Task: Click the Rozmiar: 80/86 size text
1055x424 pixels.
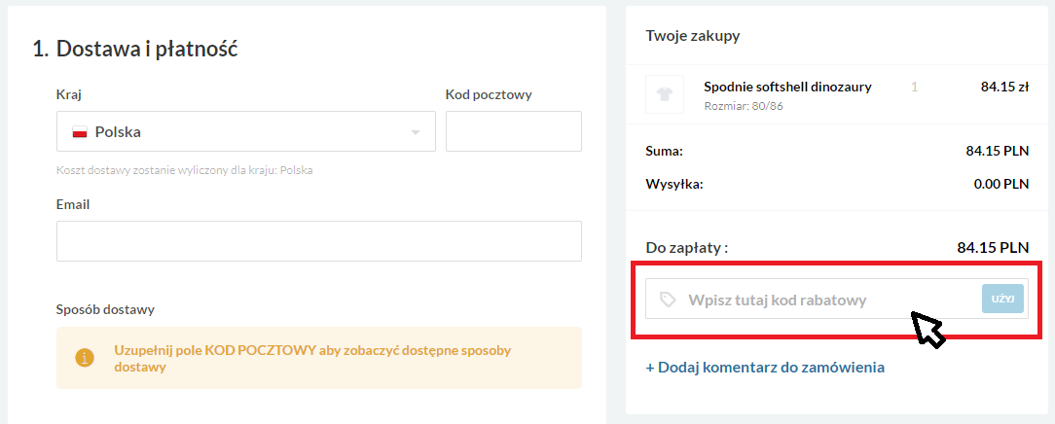Action: tap(744, 106)
